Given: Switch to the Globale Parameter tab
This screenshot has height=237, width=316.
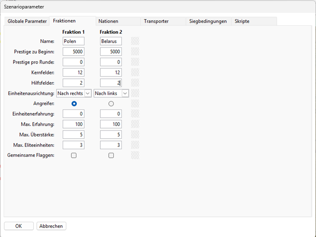Looking at the screenshot, I should 26,21.
